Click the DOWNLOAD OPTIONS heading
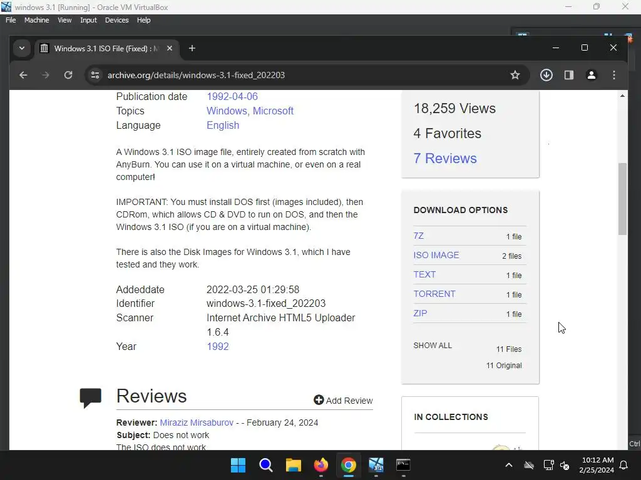Viewport: 641px width, 480px height. pos(461,210)
